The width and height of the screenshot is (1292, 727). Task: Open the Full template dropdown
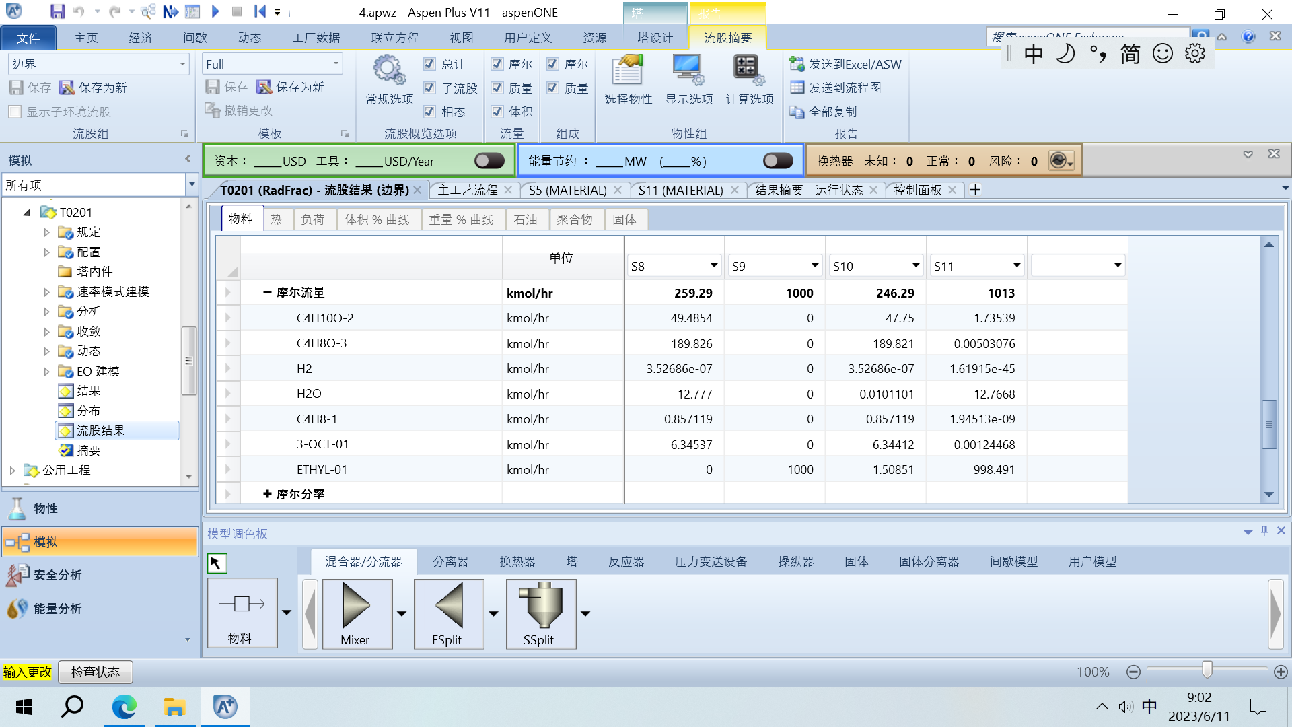click(336, 64)
